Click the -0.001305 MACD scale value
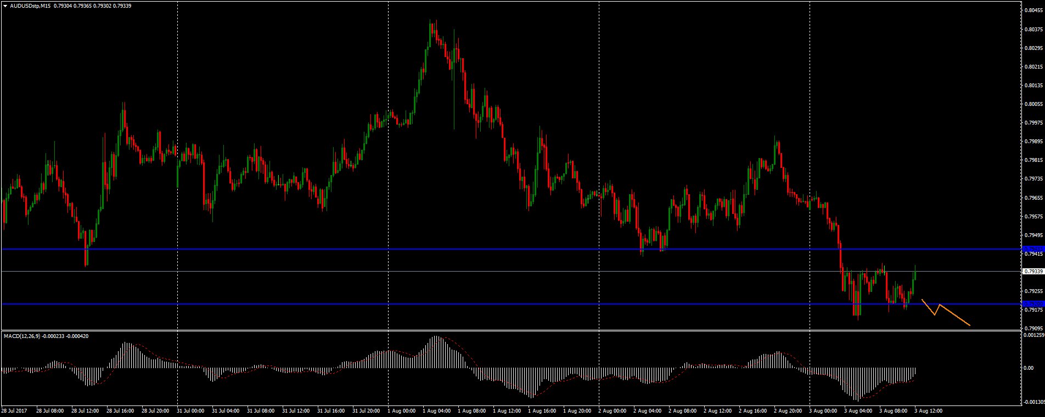1045x417 pixels. coord(1033,402)
